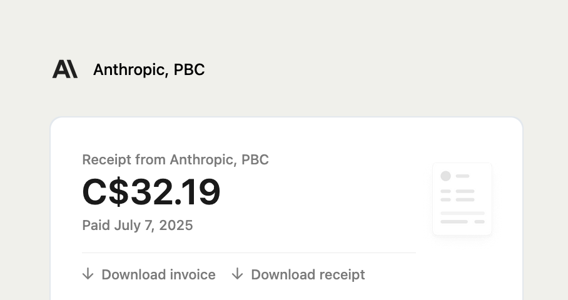Click the "C$" currency symbol in the amount
The width and height of the screenshot is (568, 300).
tap(104, 192)
